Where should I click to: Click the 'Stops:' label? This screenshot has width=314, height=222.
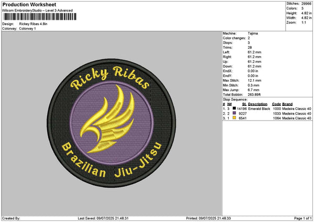228,43
